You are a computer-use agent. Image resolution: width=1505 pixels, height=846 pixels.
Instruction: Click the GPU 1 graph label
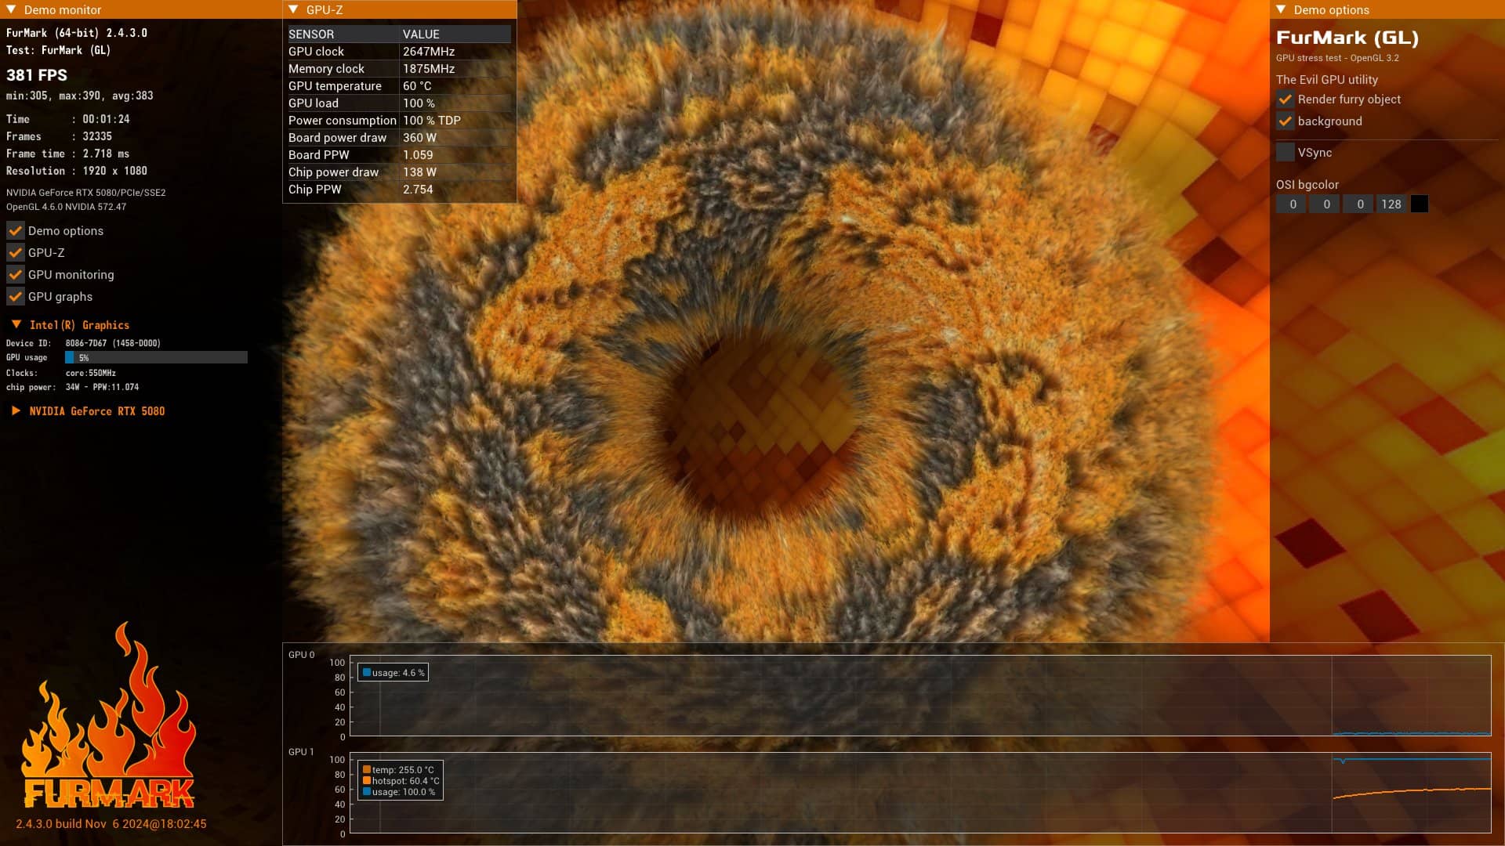(x=301, y=752)
